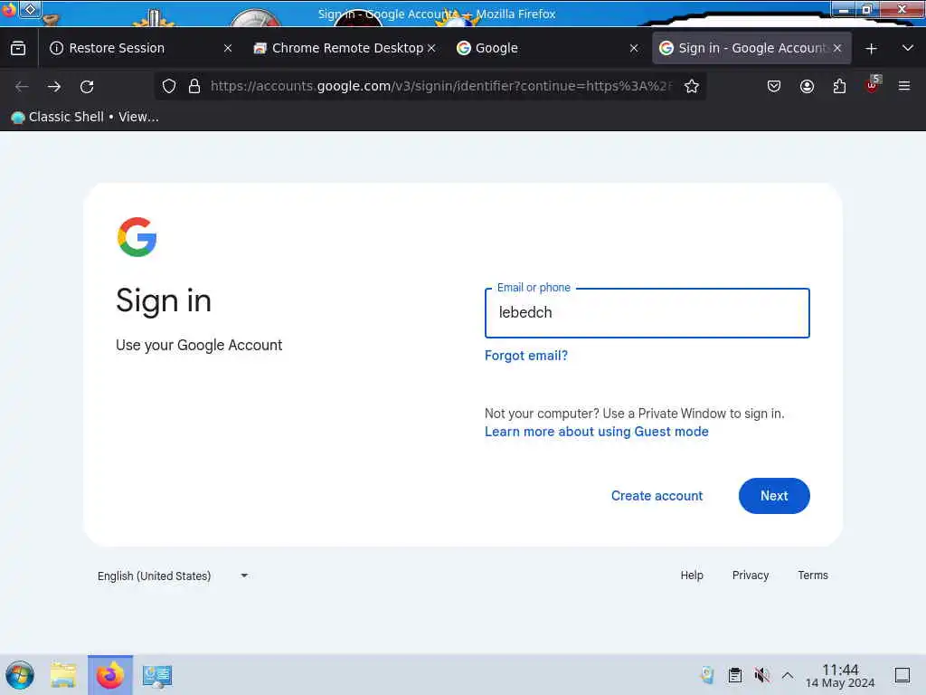Click Create account button
Screen dimensions: 926x695
pos(657,496)
